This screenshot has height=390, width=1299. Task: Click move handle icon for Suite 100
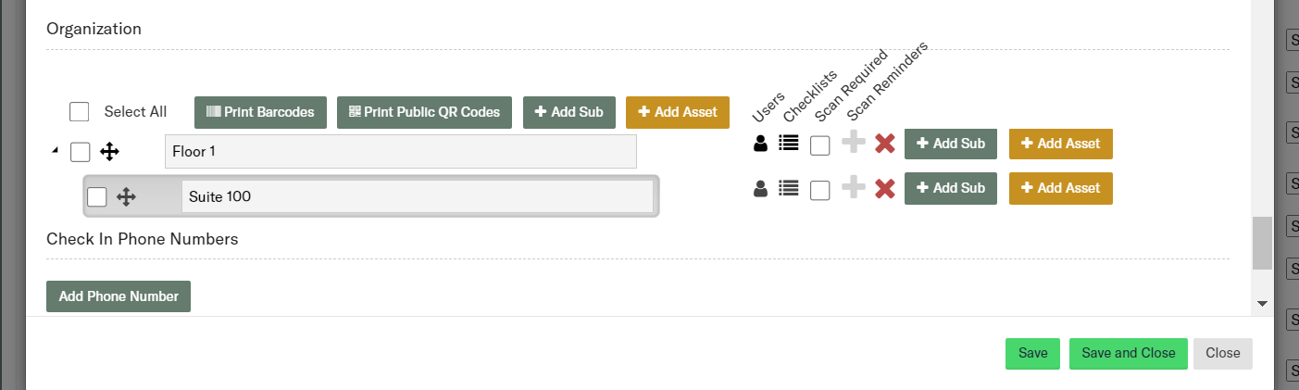(x=127, y=196)
